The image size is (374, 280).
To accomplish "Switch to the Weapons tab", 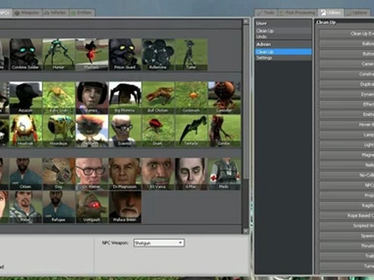I will point(27,12).
